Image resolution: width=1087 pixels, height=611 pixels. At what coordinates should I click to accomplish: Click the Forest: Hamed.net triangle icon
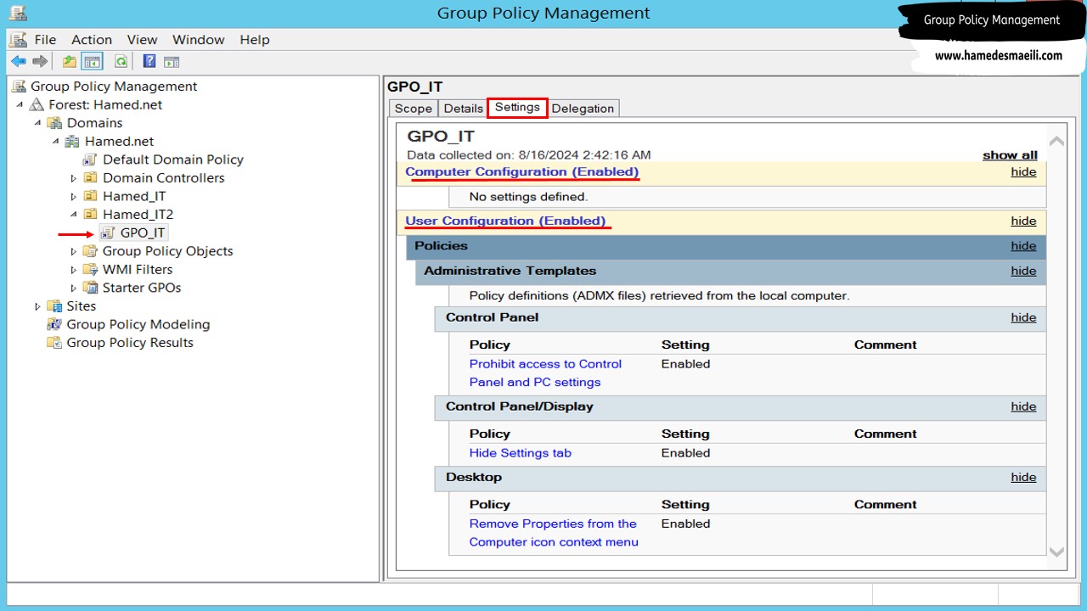click(x=37, y=104)
